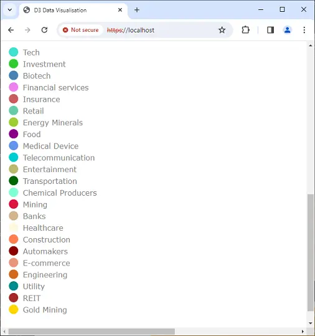Click the Healthcare pale yellow dot

click(14, 228)
